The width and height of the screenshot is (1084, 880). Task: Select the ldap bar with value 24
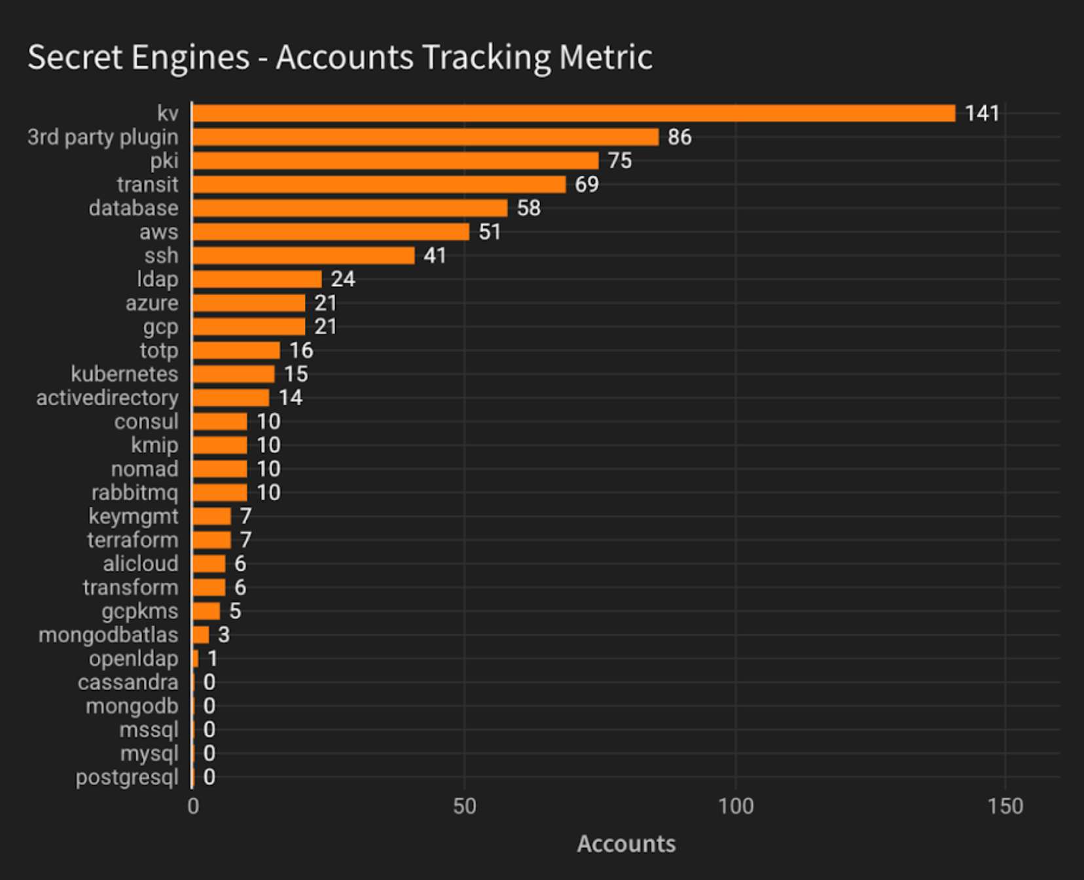[257, 280]
